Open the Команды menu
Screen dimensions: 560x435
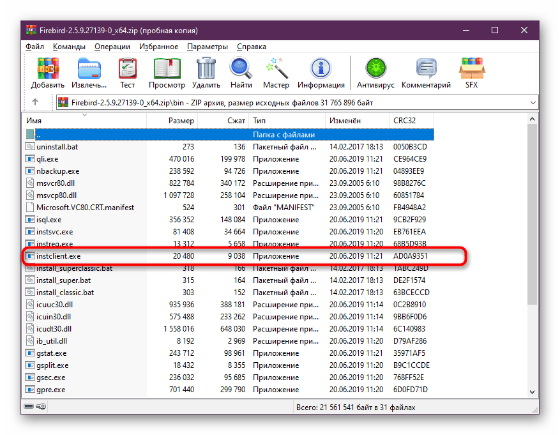[70, 47]
